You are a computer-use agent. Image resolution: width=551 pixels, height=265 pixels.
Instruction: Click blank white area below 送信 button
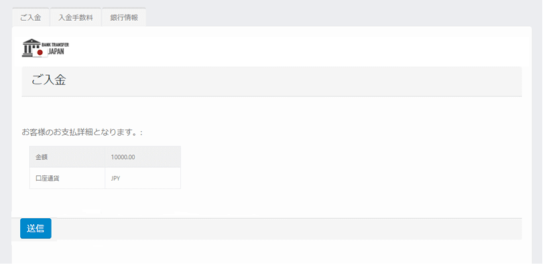[271, 252]
